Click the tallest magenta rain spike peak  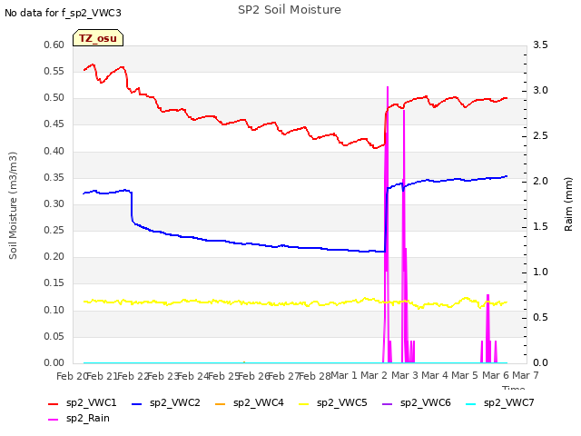(388, 87)
